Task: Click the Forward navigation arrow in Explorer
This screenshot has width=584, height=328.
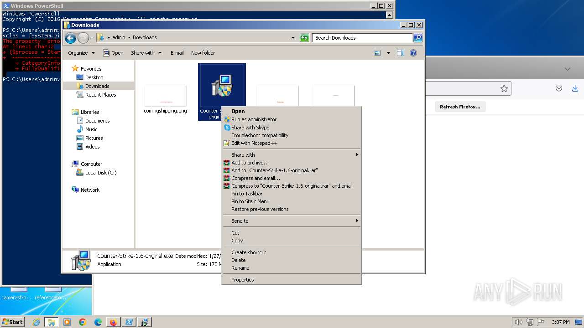Action: (x=83, y=38)
